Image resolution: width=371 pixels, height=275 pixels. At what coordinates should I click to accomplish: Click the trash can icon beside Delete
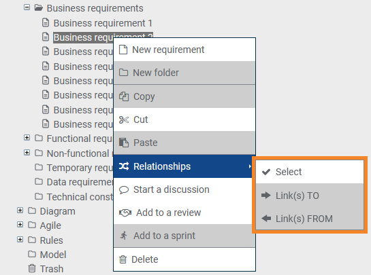pos(123,259)
